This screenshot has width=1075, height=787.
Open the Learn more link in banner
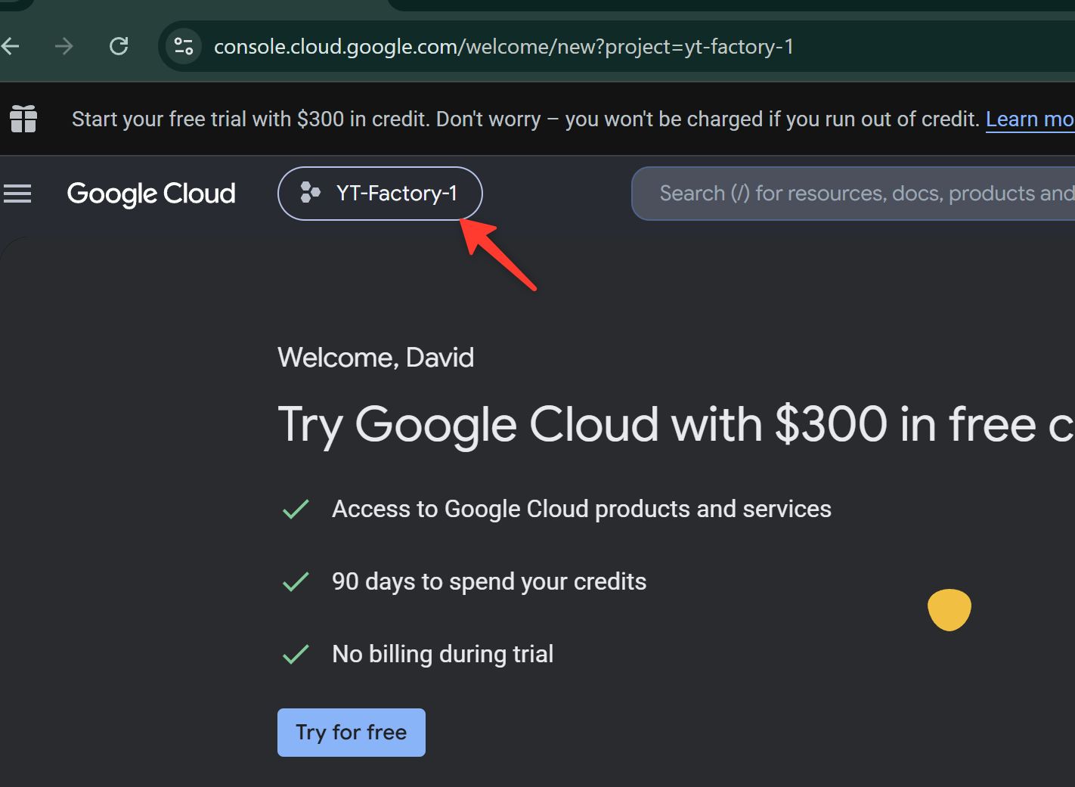[x=1030, y=119]
